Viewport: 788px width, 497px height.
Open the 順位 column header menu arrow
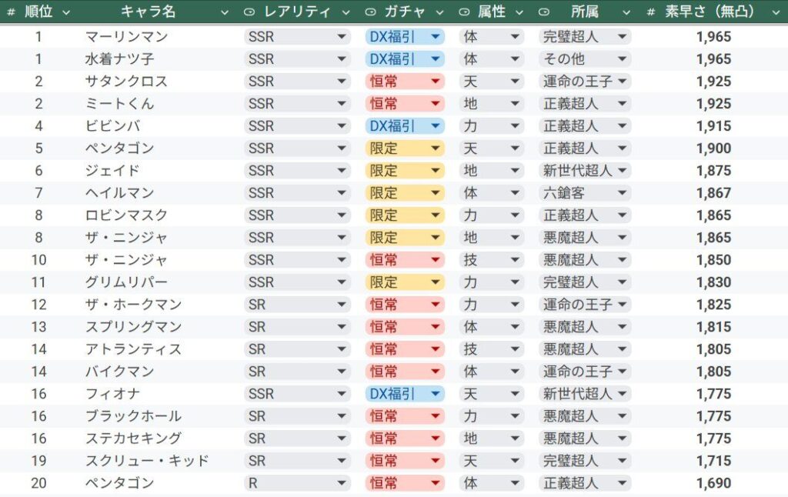coord(66,12)
